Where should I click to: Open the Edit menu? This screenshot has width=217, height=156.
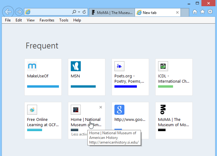[x=19, y=20]
